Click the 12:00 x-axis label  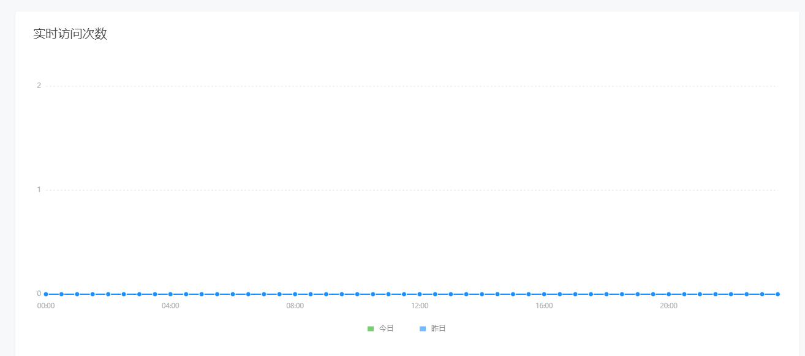point(420,306)
